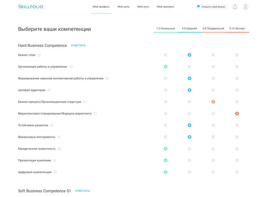Open help for Презентация компании

[x=55, y=161]
